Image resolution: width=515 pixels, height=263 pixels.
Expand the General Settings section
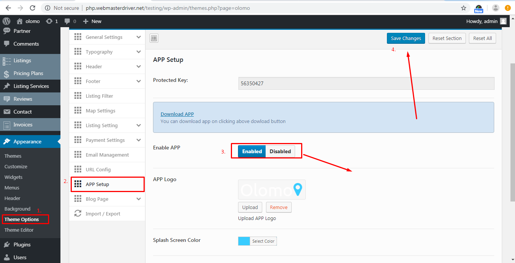click(x=139, y=37)
